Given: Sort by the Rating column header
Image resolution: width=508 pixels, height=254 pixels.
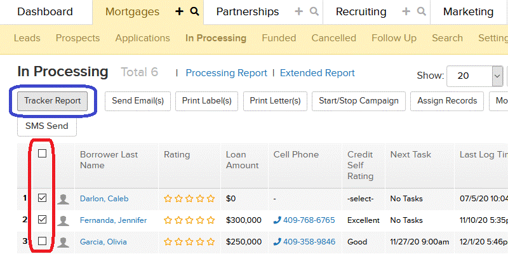Looking at the screenshot, I should click(177, 154).
